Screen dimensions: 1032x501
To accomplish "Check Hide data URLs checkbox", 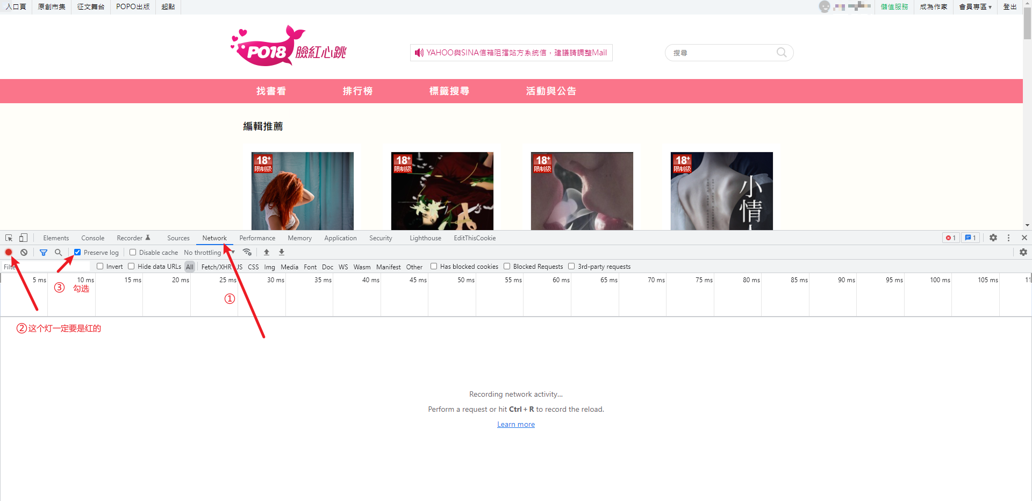I will [x=131, y=266].
